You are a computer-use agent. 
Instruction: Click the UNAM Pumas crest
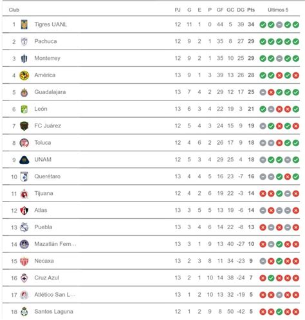(24, 160)
